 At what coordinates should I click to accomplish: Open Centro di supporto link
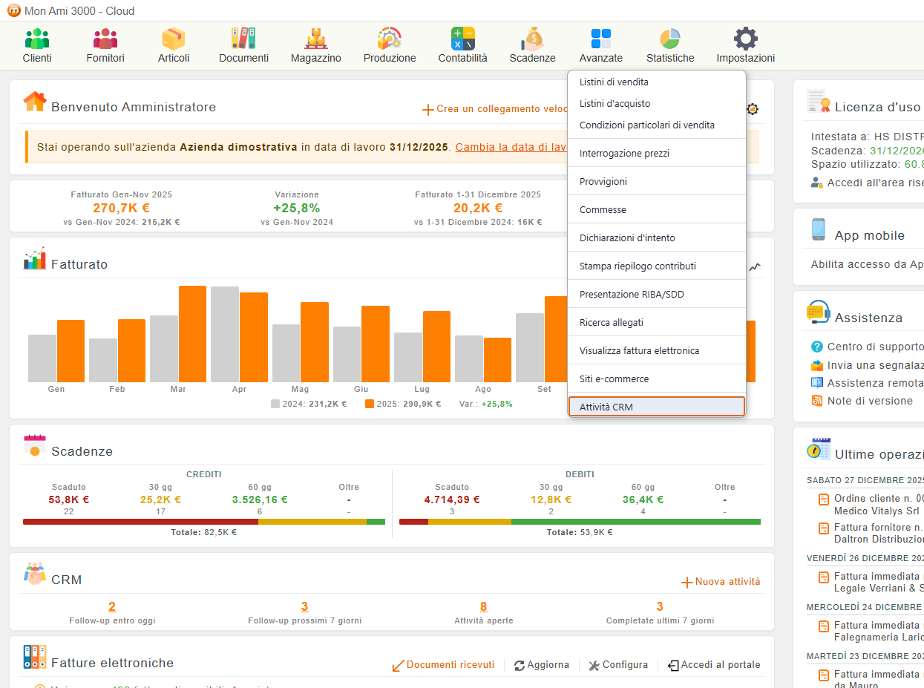coord(867,347)
